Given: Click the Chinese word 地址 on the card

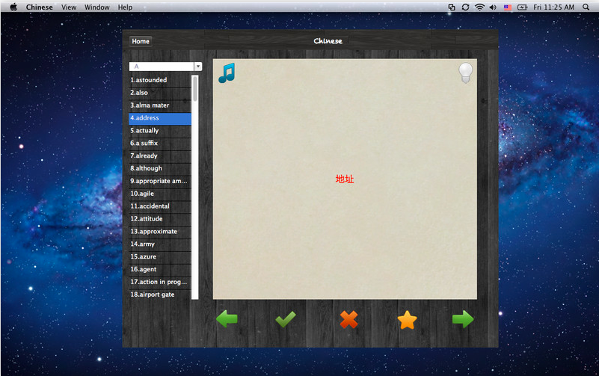Looking at the screenshot, I should (345, 179).
